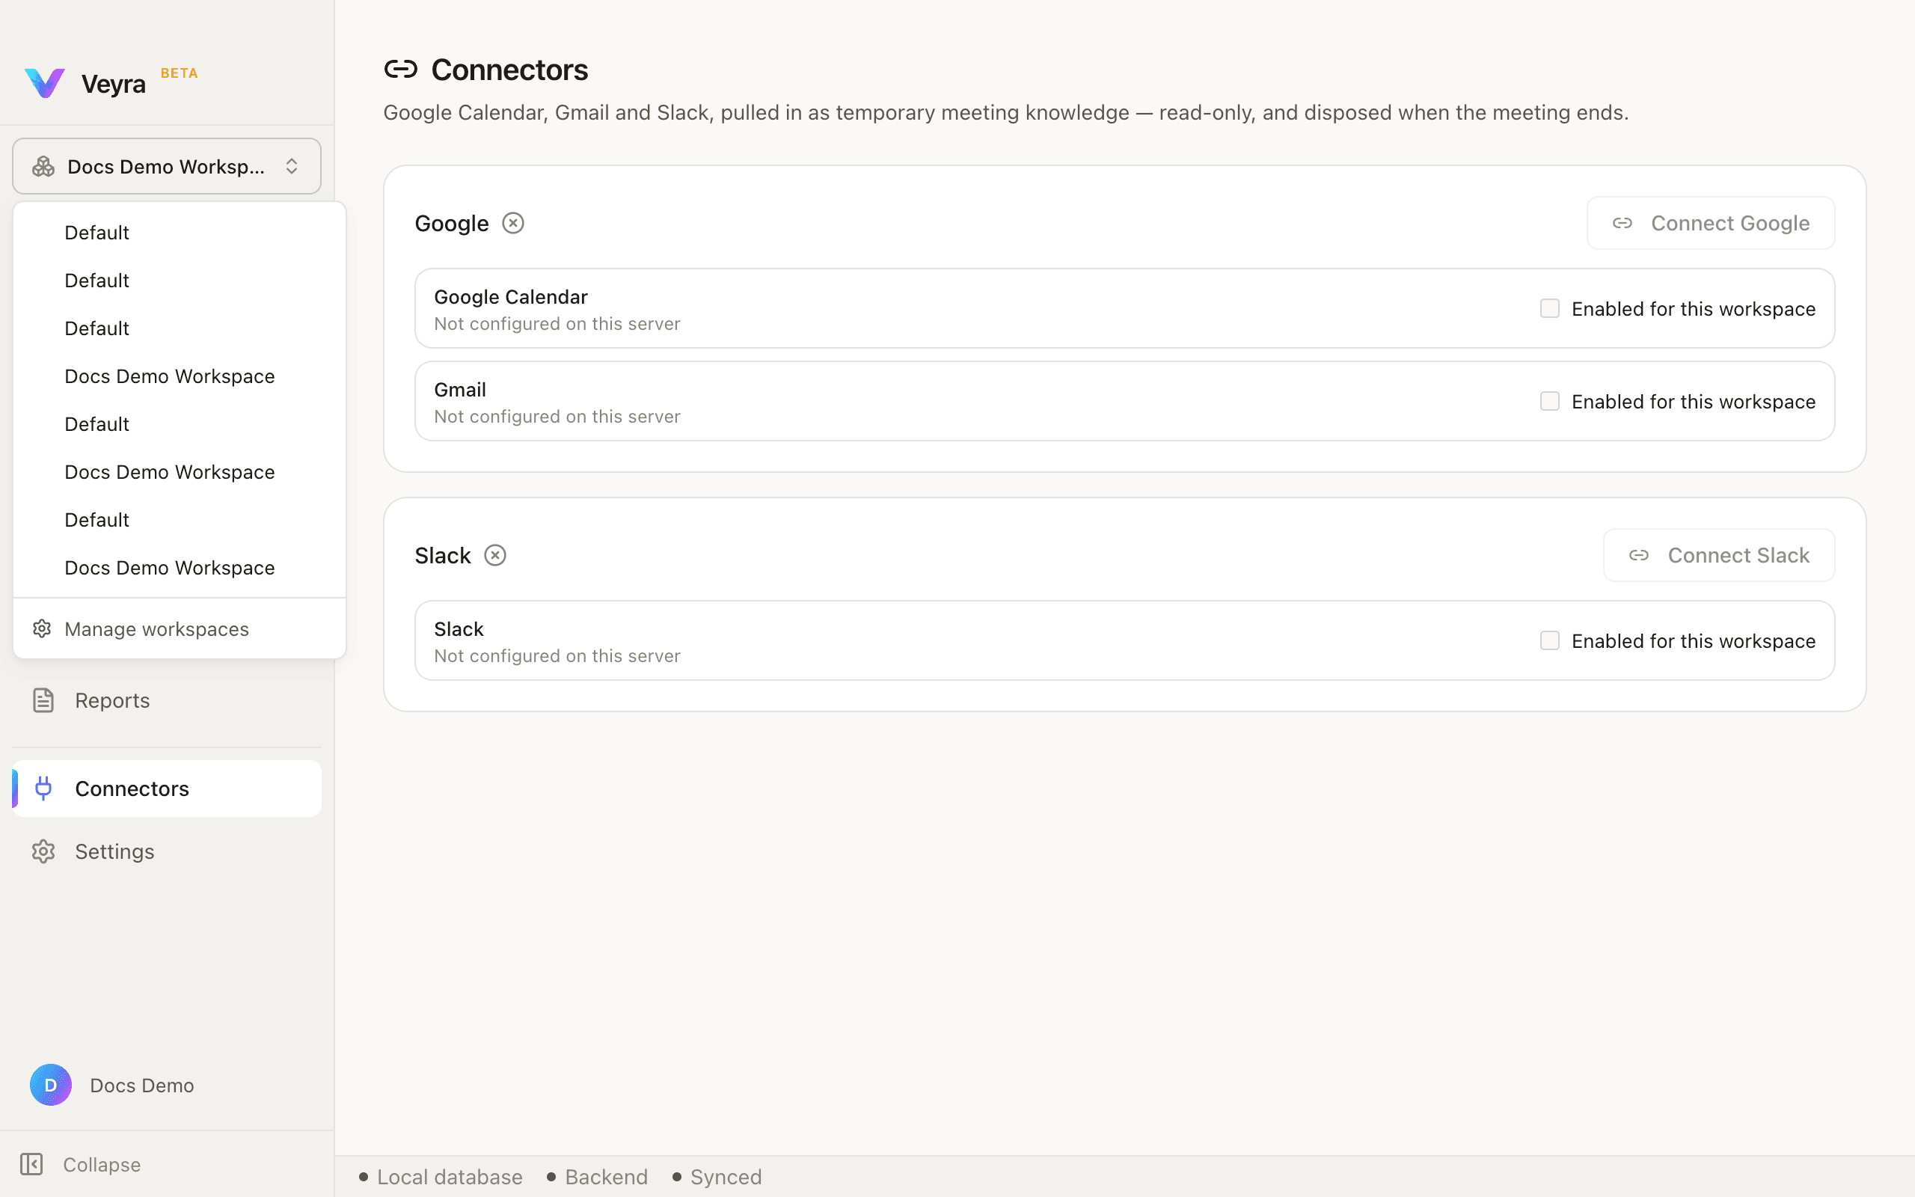Click the Backend status text
Screen dimensions: 1915x1197
(x=606, y=1178)
